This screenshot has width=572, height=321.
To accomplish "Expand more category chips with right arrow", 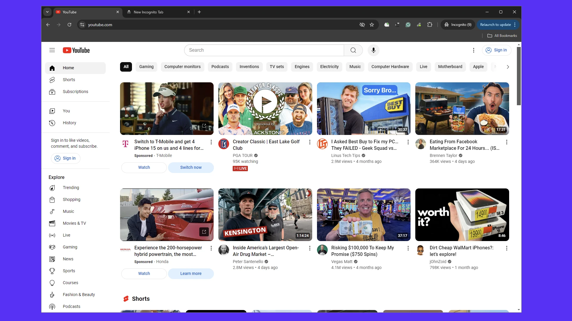I will (507, 67).
